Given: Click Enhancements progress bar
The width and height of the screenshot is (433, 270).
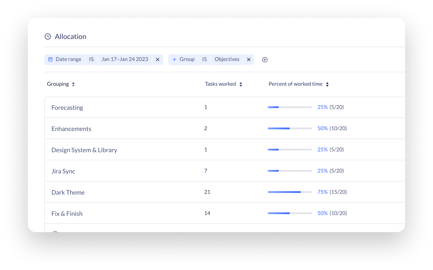Looking at the screenshot, I should click(290, 128).
